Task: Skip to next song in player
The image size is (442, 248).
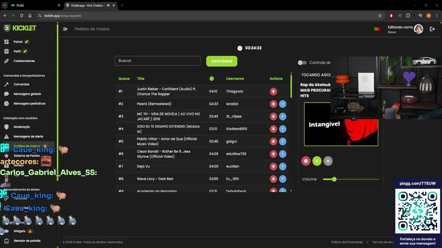Action: pos(317,161)
